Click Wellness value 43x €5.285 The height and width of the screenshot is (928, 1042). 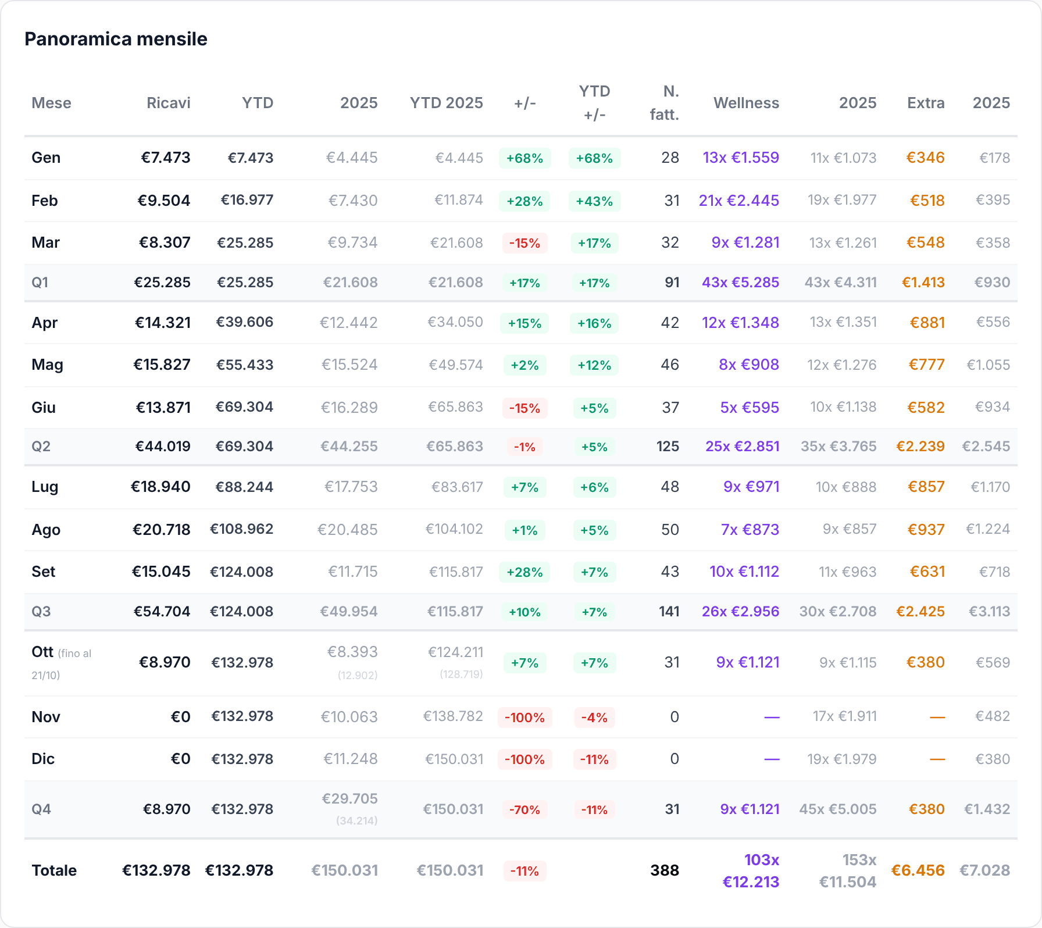(740, 283)
